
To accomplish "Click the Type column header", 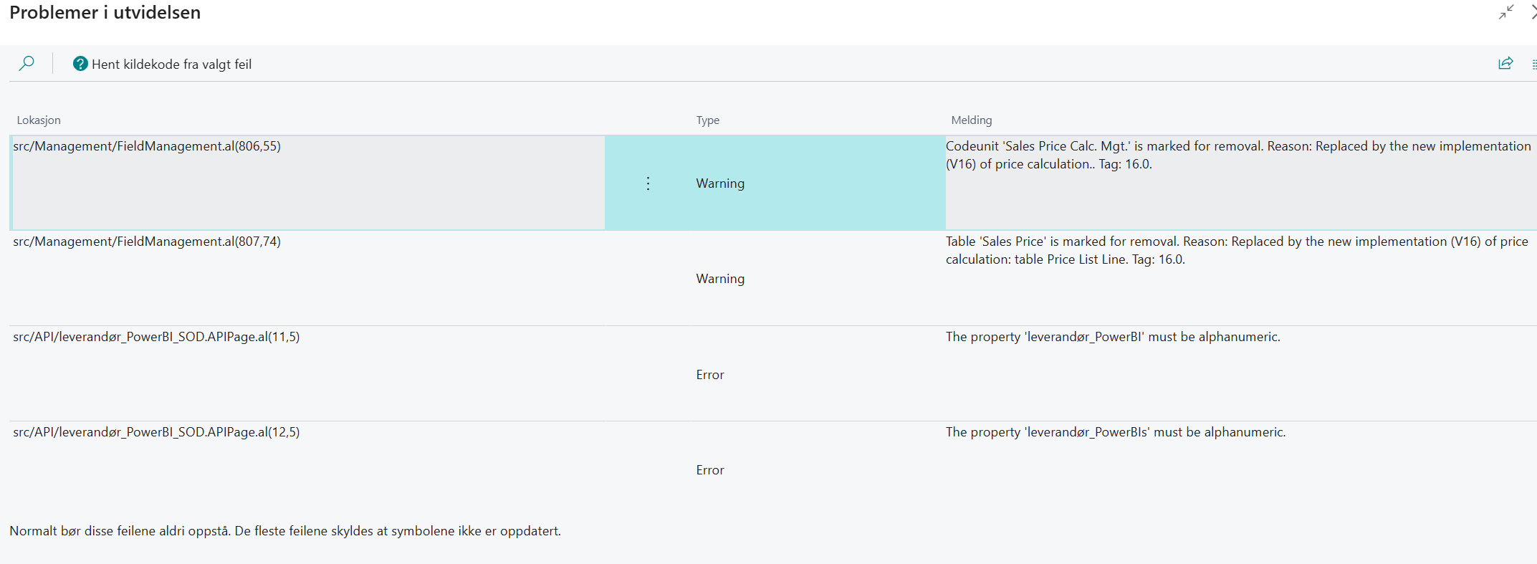I will [707, 120].
